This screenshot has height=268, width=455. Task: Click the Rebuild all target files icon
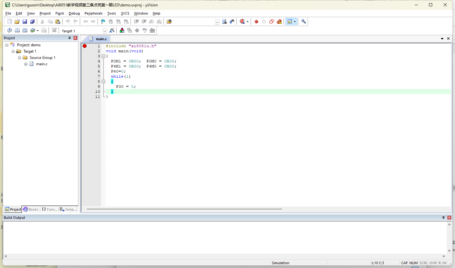25,30
